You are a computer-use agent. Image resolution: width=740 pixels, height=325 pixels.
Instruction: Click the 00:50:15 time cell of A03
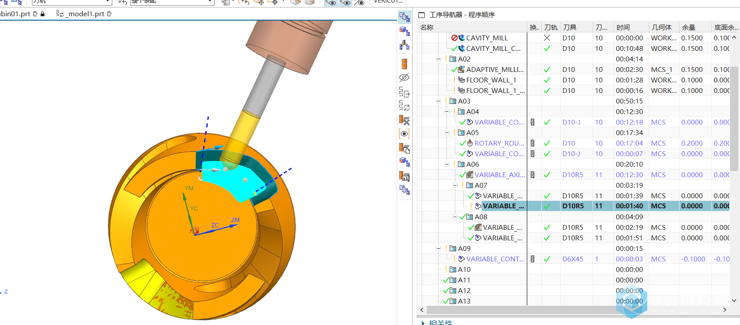tap(629, 101)
